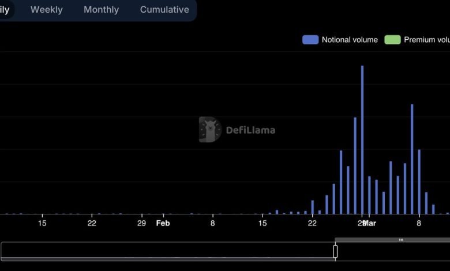
Task: Select the Monthly grouping tab
Action: (x=101, y=10)
